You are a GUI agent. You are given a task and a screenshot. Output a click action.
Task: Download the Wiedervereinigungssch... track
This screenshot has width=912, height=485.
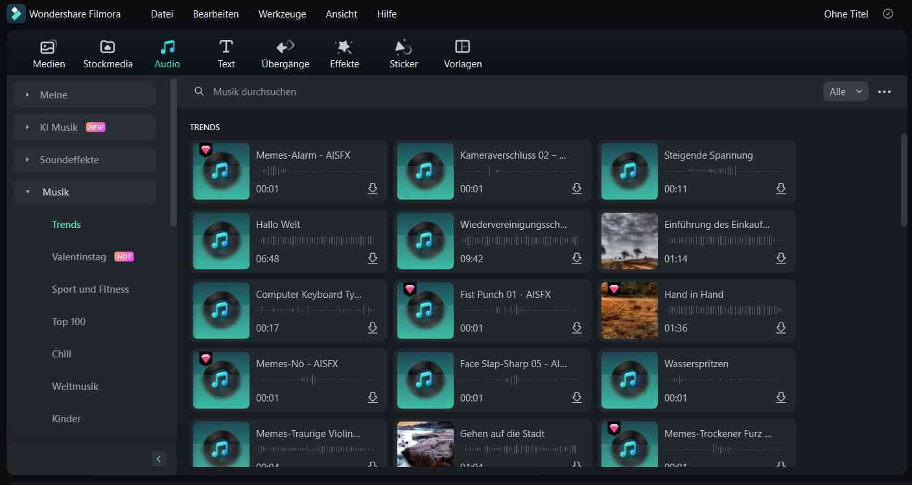pyautogui.click(x=577, y=258)
